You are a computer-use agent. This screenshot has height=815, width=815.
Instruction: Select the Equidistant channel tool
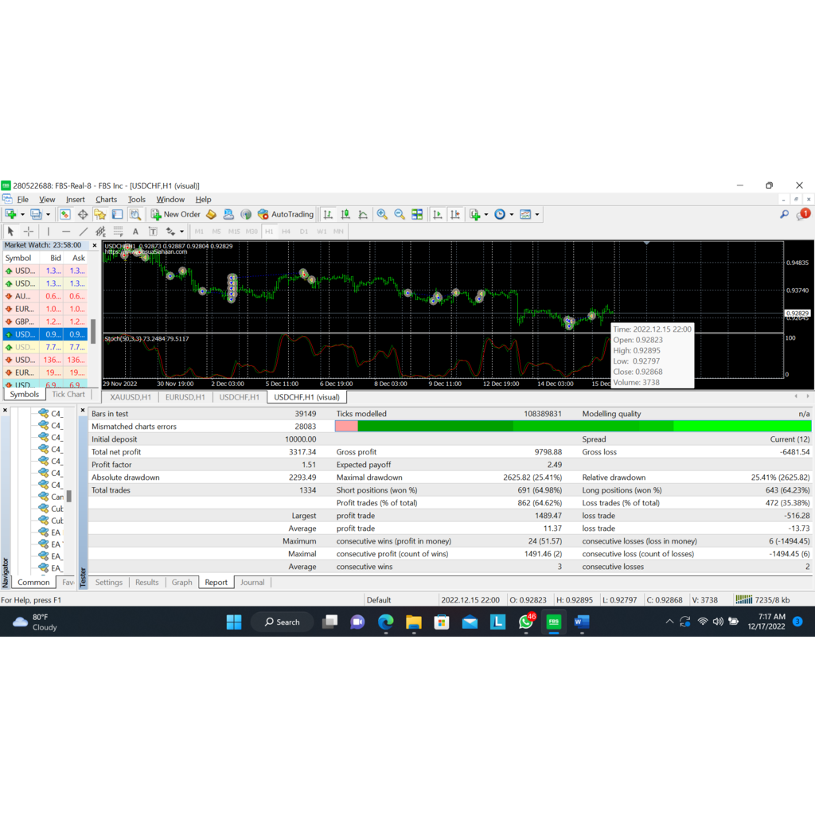[x=100, y=232]
